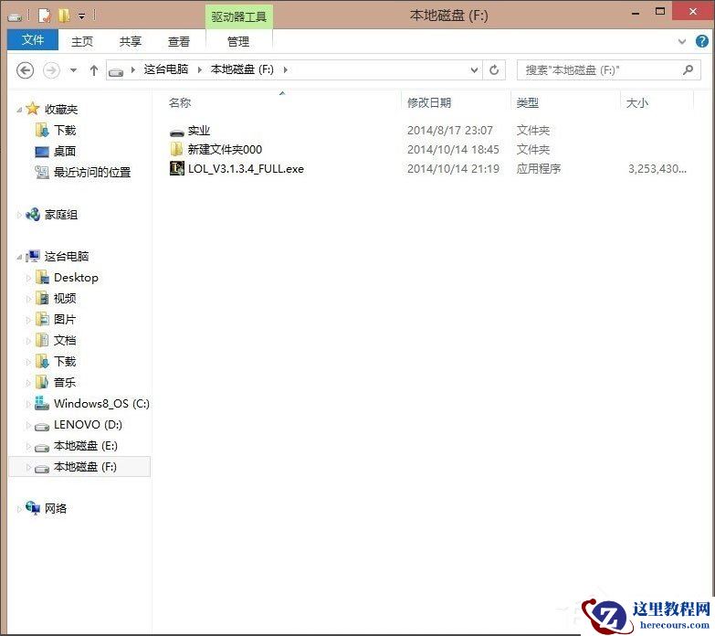The image size is (715, 636).
Task: Open the 文档 library folder
Action: (65, 340)
